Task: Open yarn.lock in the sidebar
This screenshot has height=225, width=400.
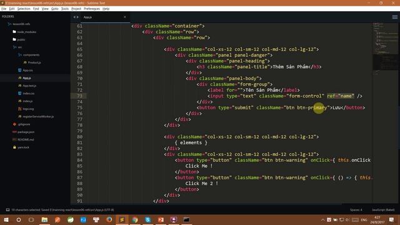Action: [23, 147]
